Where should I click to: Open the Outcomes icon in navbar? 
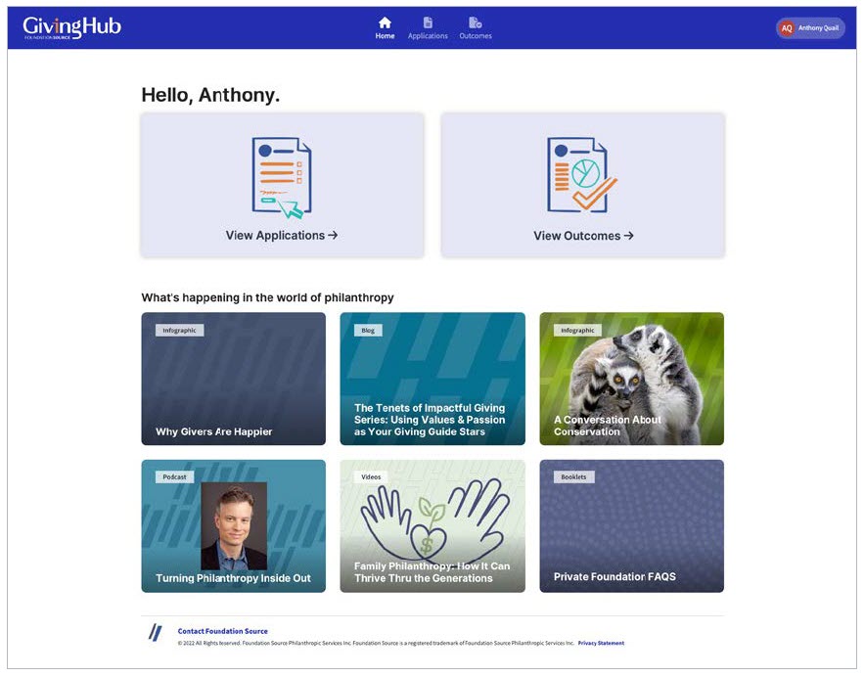[475, 23]
